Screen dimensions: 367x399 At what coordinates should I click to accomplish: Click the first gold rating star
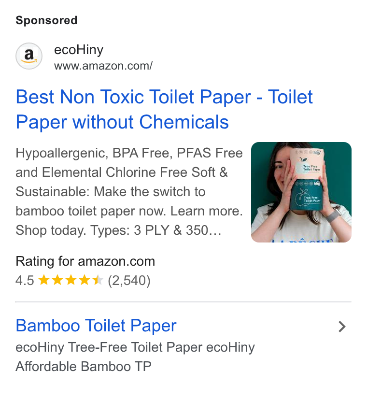pos(44,280)
